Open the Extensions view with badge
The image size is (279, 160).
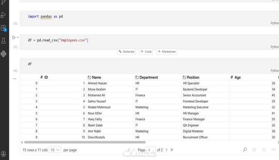coord(3,28)
